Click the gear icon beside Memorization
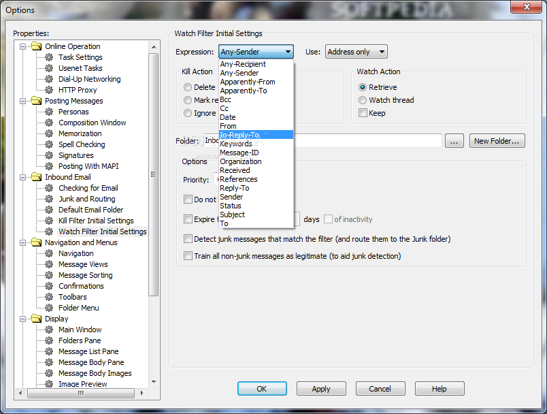The width and height of the screenshot is (547, 414). pyautogui.click(x=49, y=133)
